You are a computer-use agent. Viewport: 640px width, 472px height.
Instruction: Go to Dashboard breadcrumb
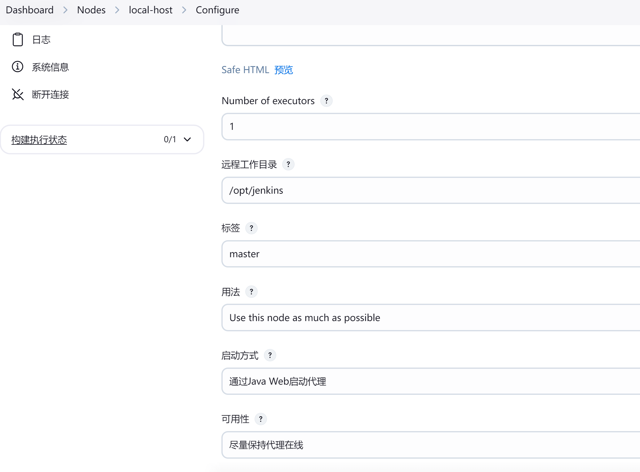click(x=30, y=10)
